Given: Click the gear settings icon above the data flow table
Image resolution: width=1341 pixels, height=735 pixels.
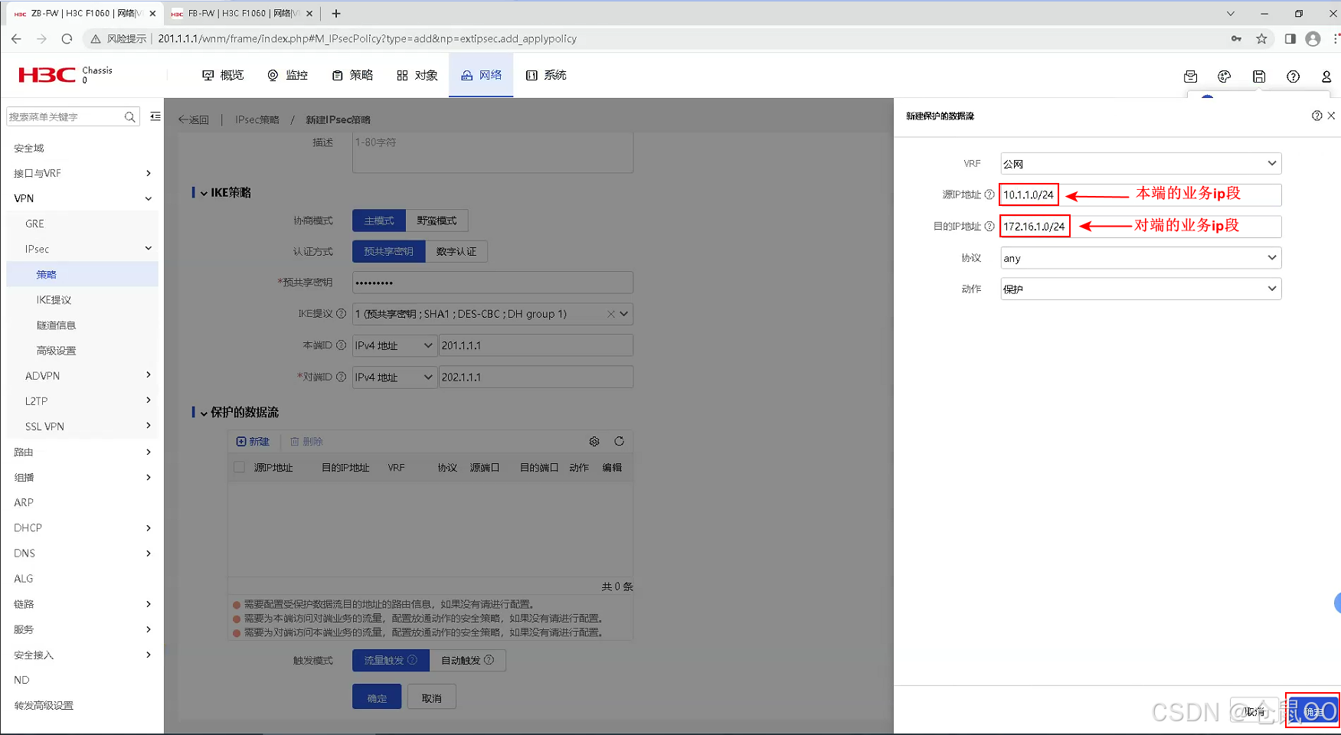Looking at the screenshot, I should point(594,441).
